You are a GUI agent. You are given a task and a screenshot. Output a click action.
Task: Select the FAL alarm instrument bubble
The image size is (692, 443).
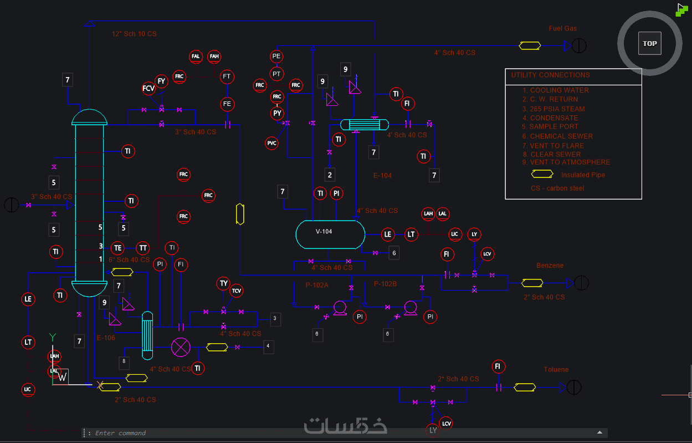(x=196, y=57)
